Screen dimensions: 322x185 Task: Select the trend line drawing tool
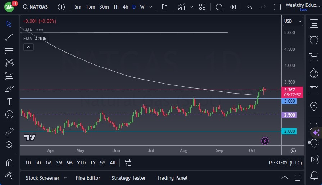9,37
